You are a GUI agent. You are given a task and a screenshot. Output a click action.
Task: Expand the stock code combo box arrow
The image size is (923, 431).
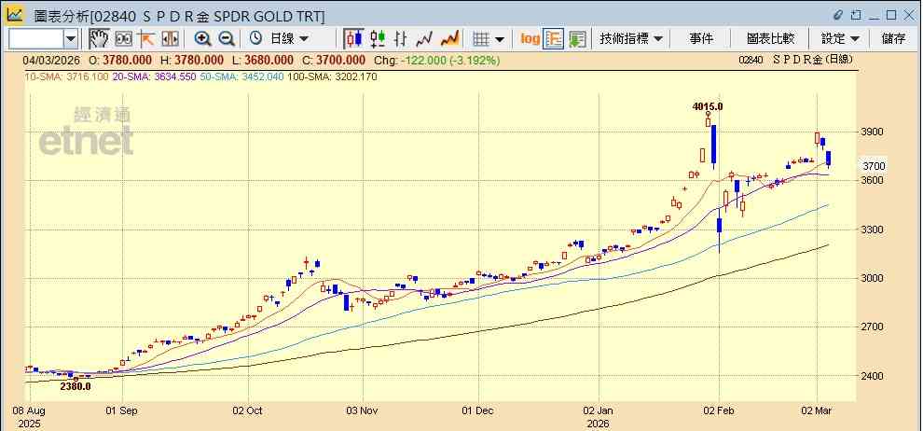pyautogui.click(x=71, y=39)
